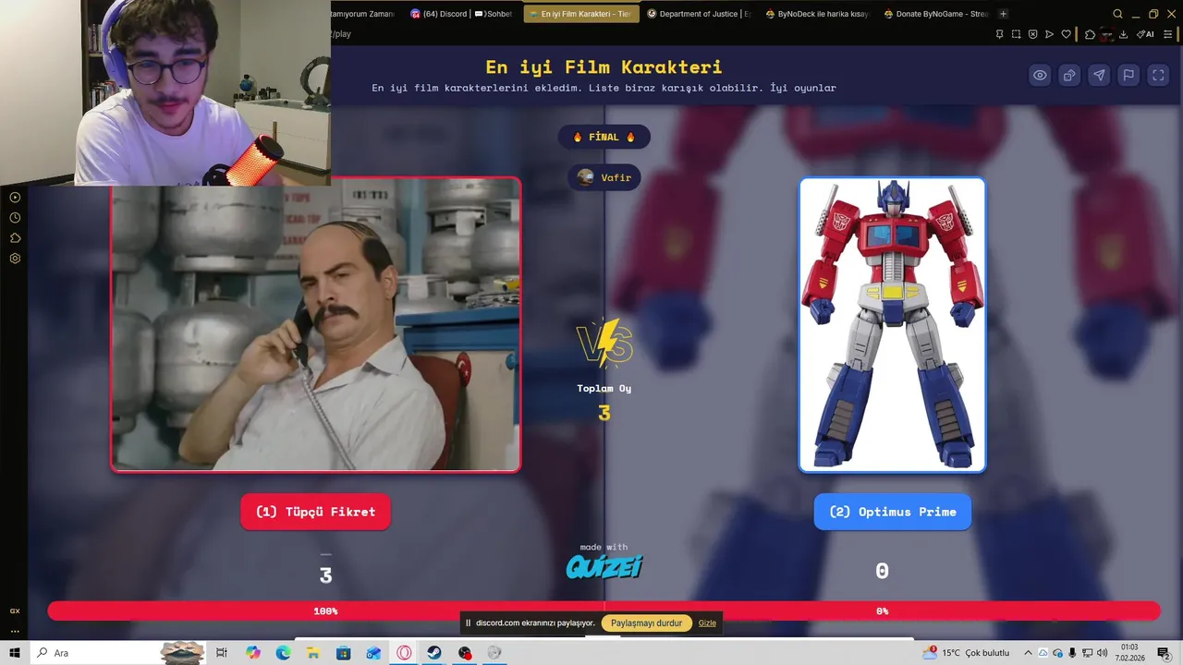
Task: Open Task View on the taskbar
Action: point(222,653)
